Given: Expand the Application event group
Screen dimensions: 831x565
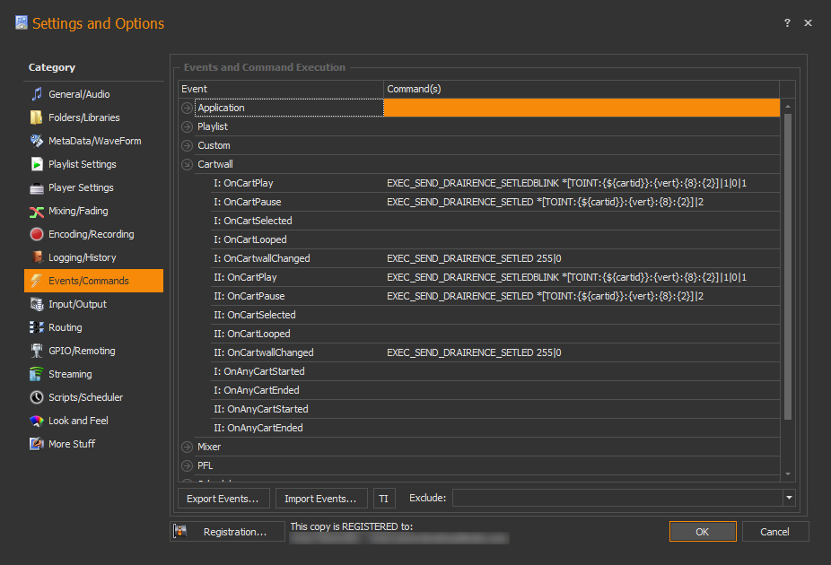Looking at the screenshot, I should [x=188, y=108].
